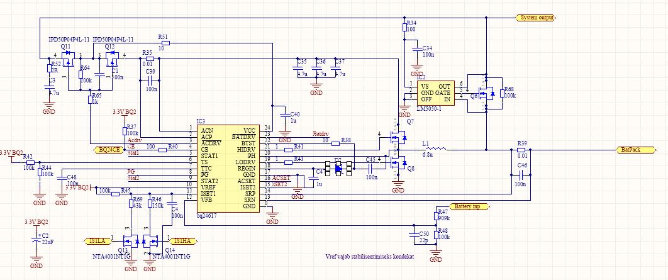Select resistor R69 43k symbol

[x=131, y=203]
